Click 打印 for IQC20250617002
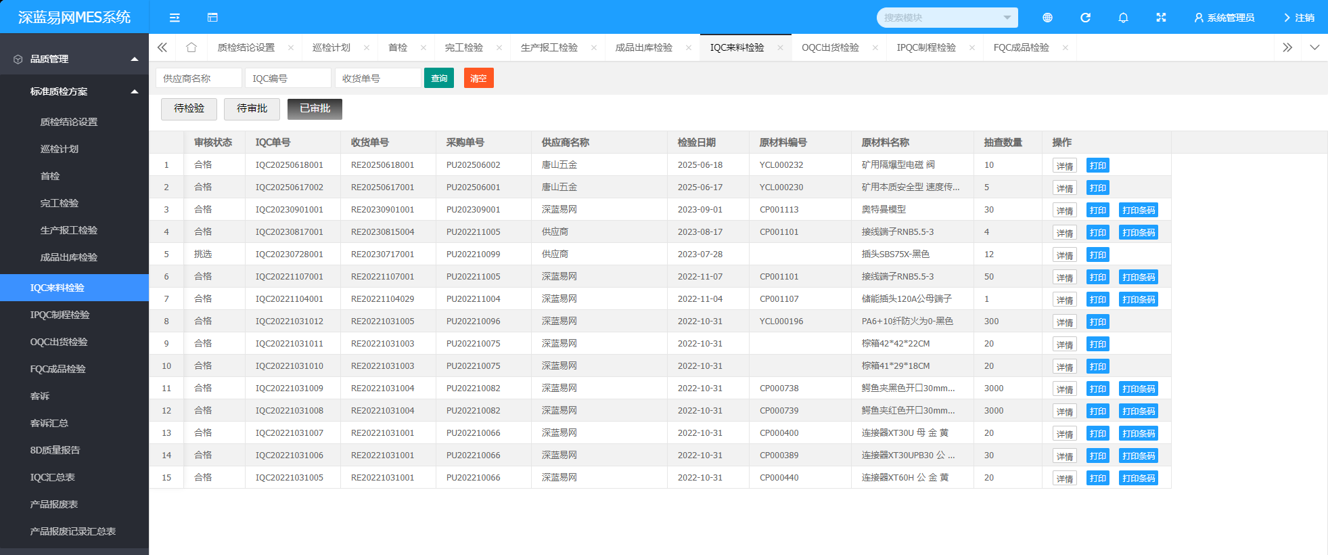1328x555 pixels. [1098, 187]
